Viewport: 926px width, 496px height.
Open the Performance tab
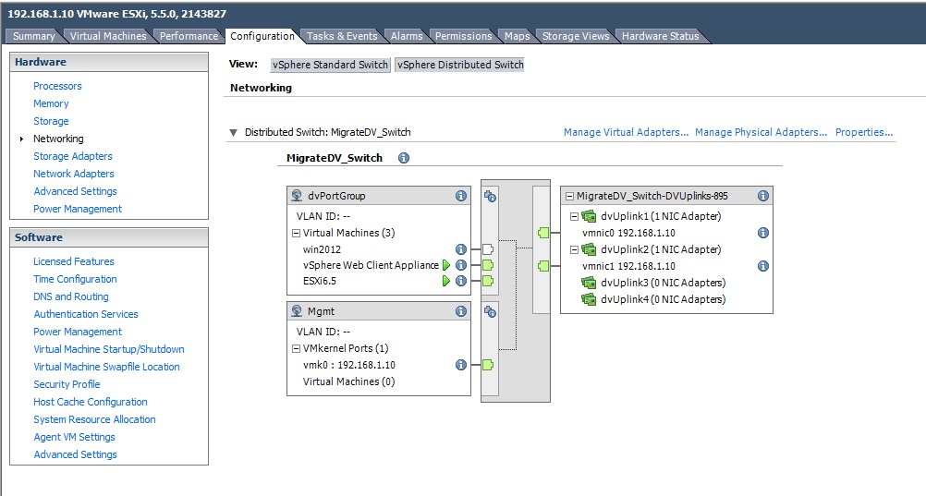point(189,36)
